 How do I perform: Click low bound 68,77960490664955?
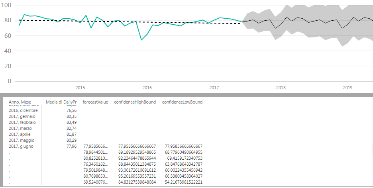pos(184,152)
